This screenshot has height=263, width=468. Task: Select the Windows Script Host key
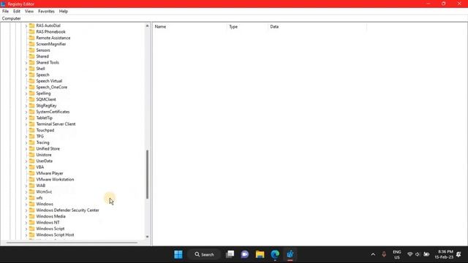tap(55, 235)
